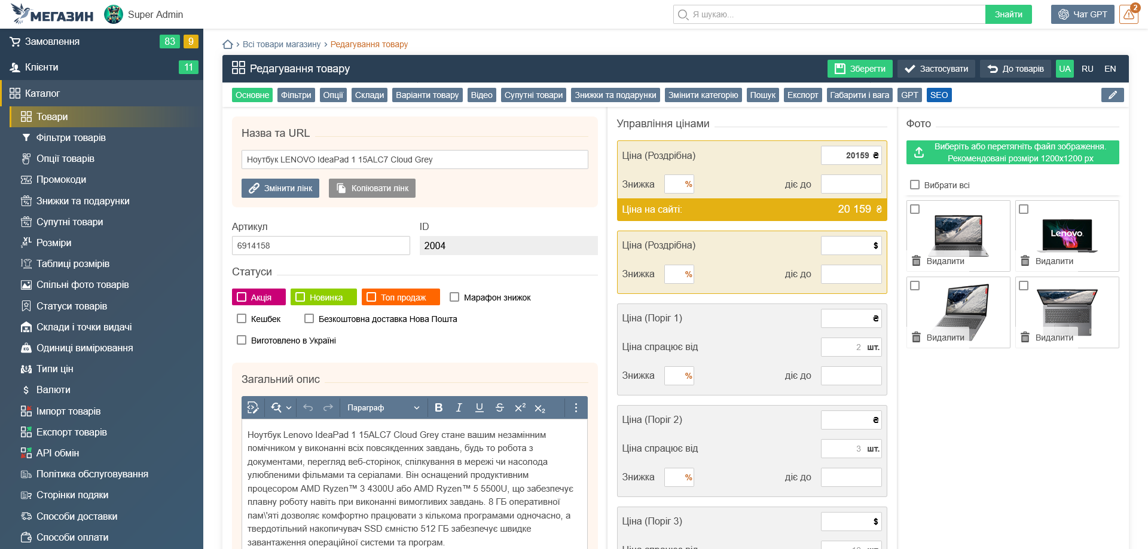Click the Зберегти button
This screenshot has height=549, width=1148.
tap(860, 69)
